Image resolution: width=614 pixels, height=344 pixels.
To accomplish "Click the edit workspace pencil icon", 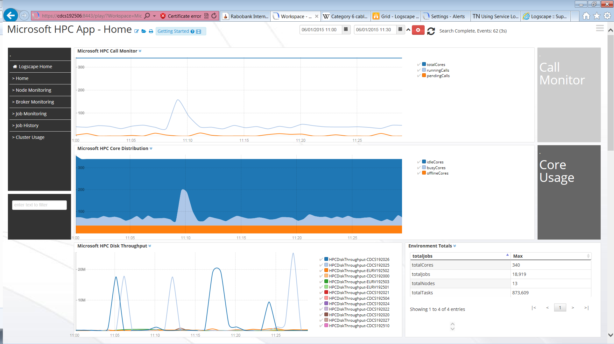I will point(137,31).
